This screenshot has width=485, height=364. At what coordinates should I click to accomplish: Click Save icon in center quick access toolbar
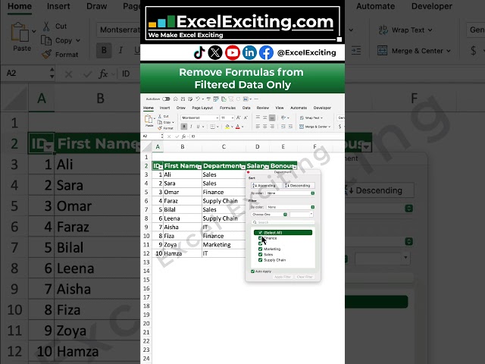pyautogui.click(x=183, y=99)
